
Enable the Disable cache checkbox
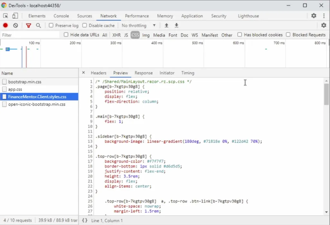coord(84,25)
